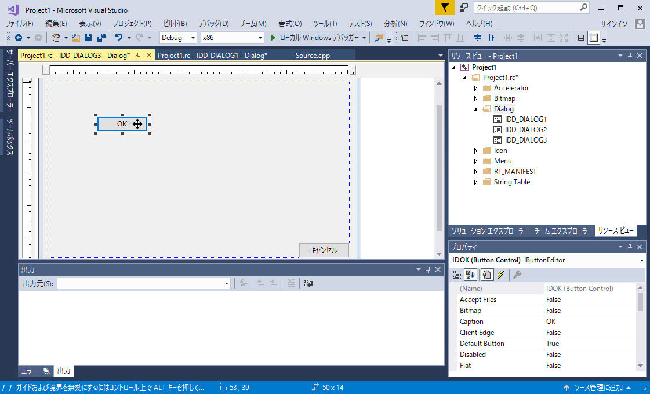This screenshot has height=394, width=650.
Task: Switch the property grid to alphabetical sorting
Action: click(470, 274)
